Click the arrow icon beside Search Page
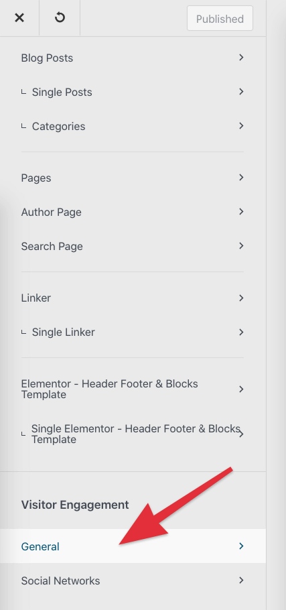The image size is (286, 610). click(241, 246)
